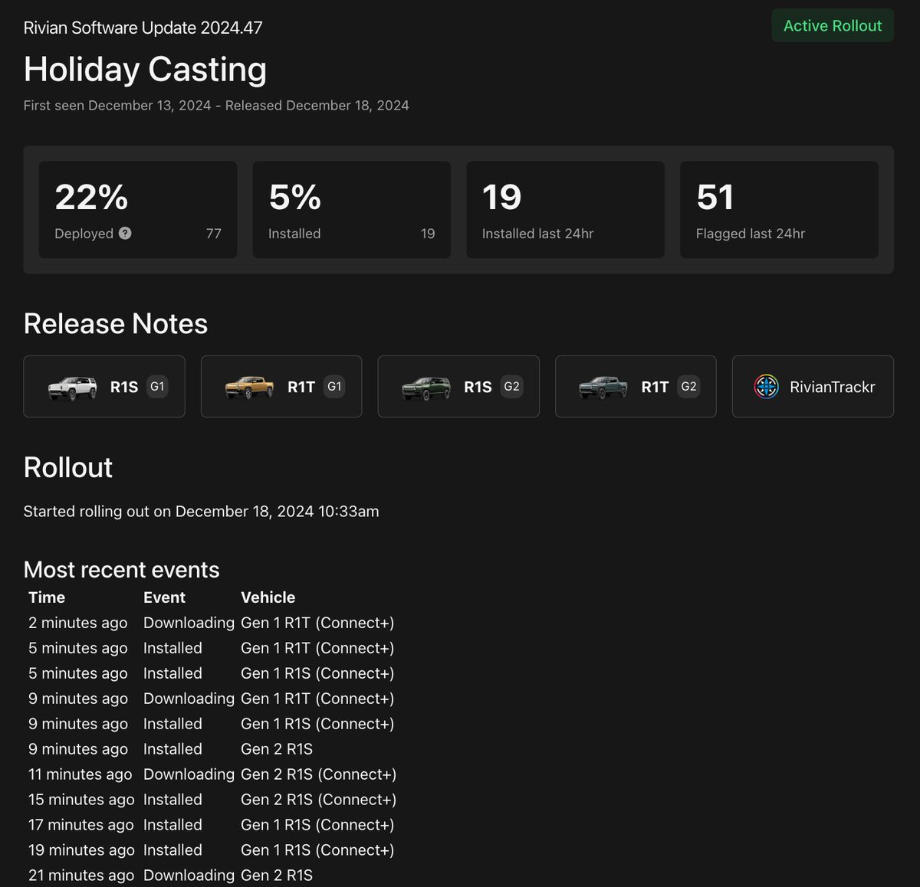Viewport: 920px width, 887px height.
Task: Click the Vehicle column header
Action: click(x=268, y=597)
